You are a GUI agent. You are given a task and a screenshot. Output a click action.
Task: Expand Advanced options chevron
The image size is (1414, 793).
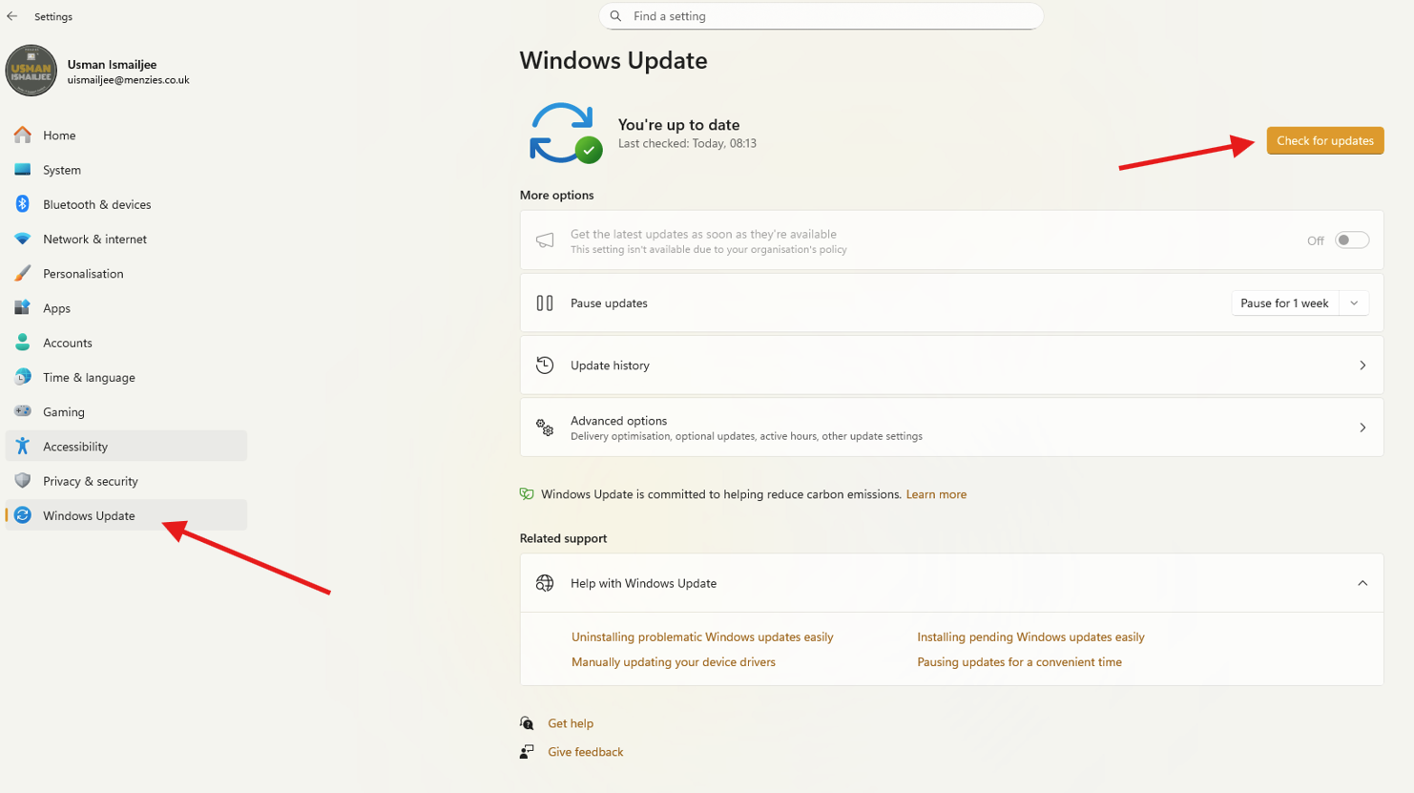click(1362, 428)
